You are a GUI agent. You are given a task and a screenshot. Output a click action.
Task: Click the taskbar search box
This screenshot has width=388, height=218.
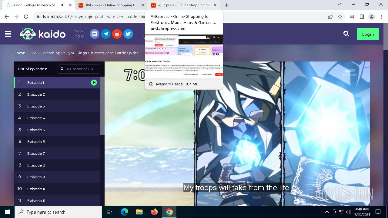click(x=58, y=212)
